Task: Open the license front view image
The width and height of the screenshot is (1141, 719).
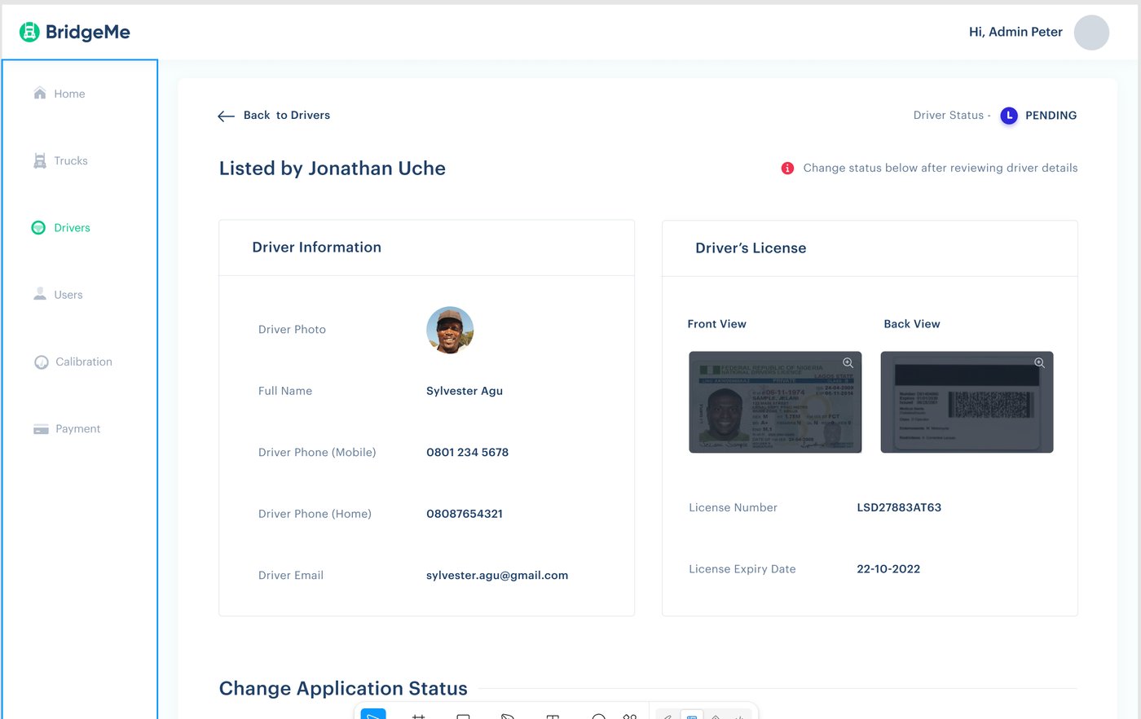Action: point(775,402)
